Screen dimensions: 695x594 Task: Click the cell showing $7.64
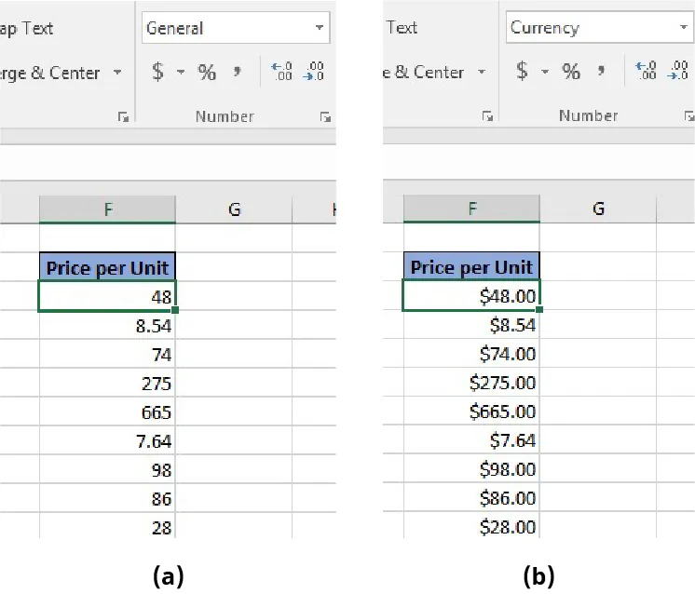coord(471,440)
